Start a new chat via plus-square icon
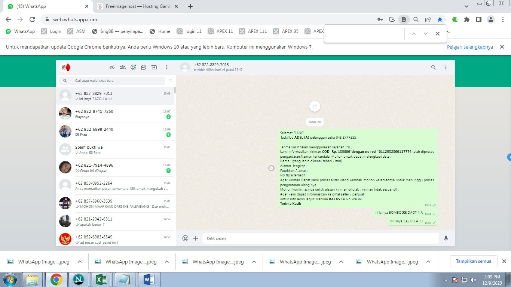 coord(154,67)
